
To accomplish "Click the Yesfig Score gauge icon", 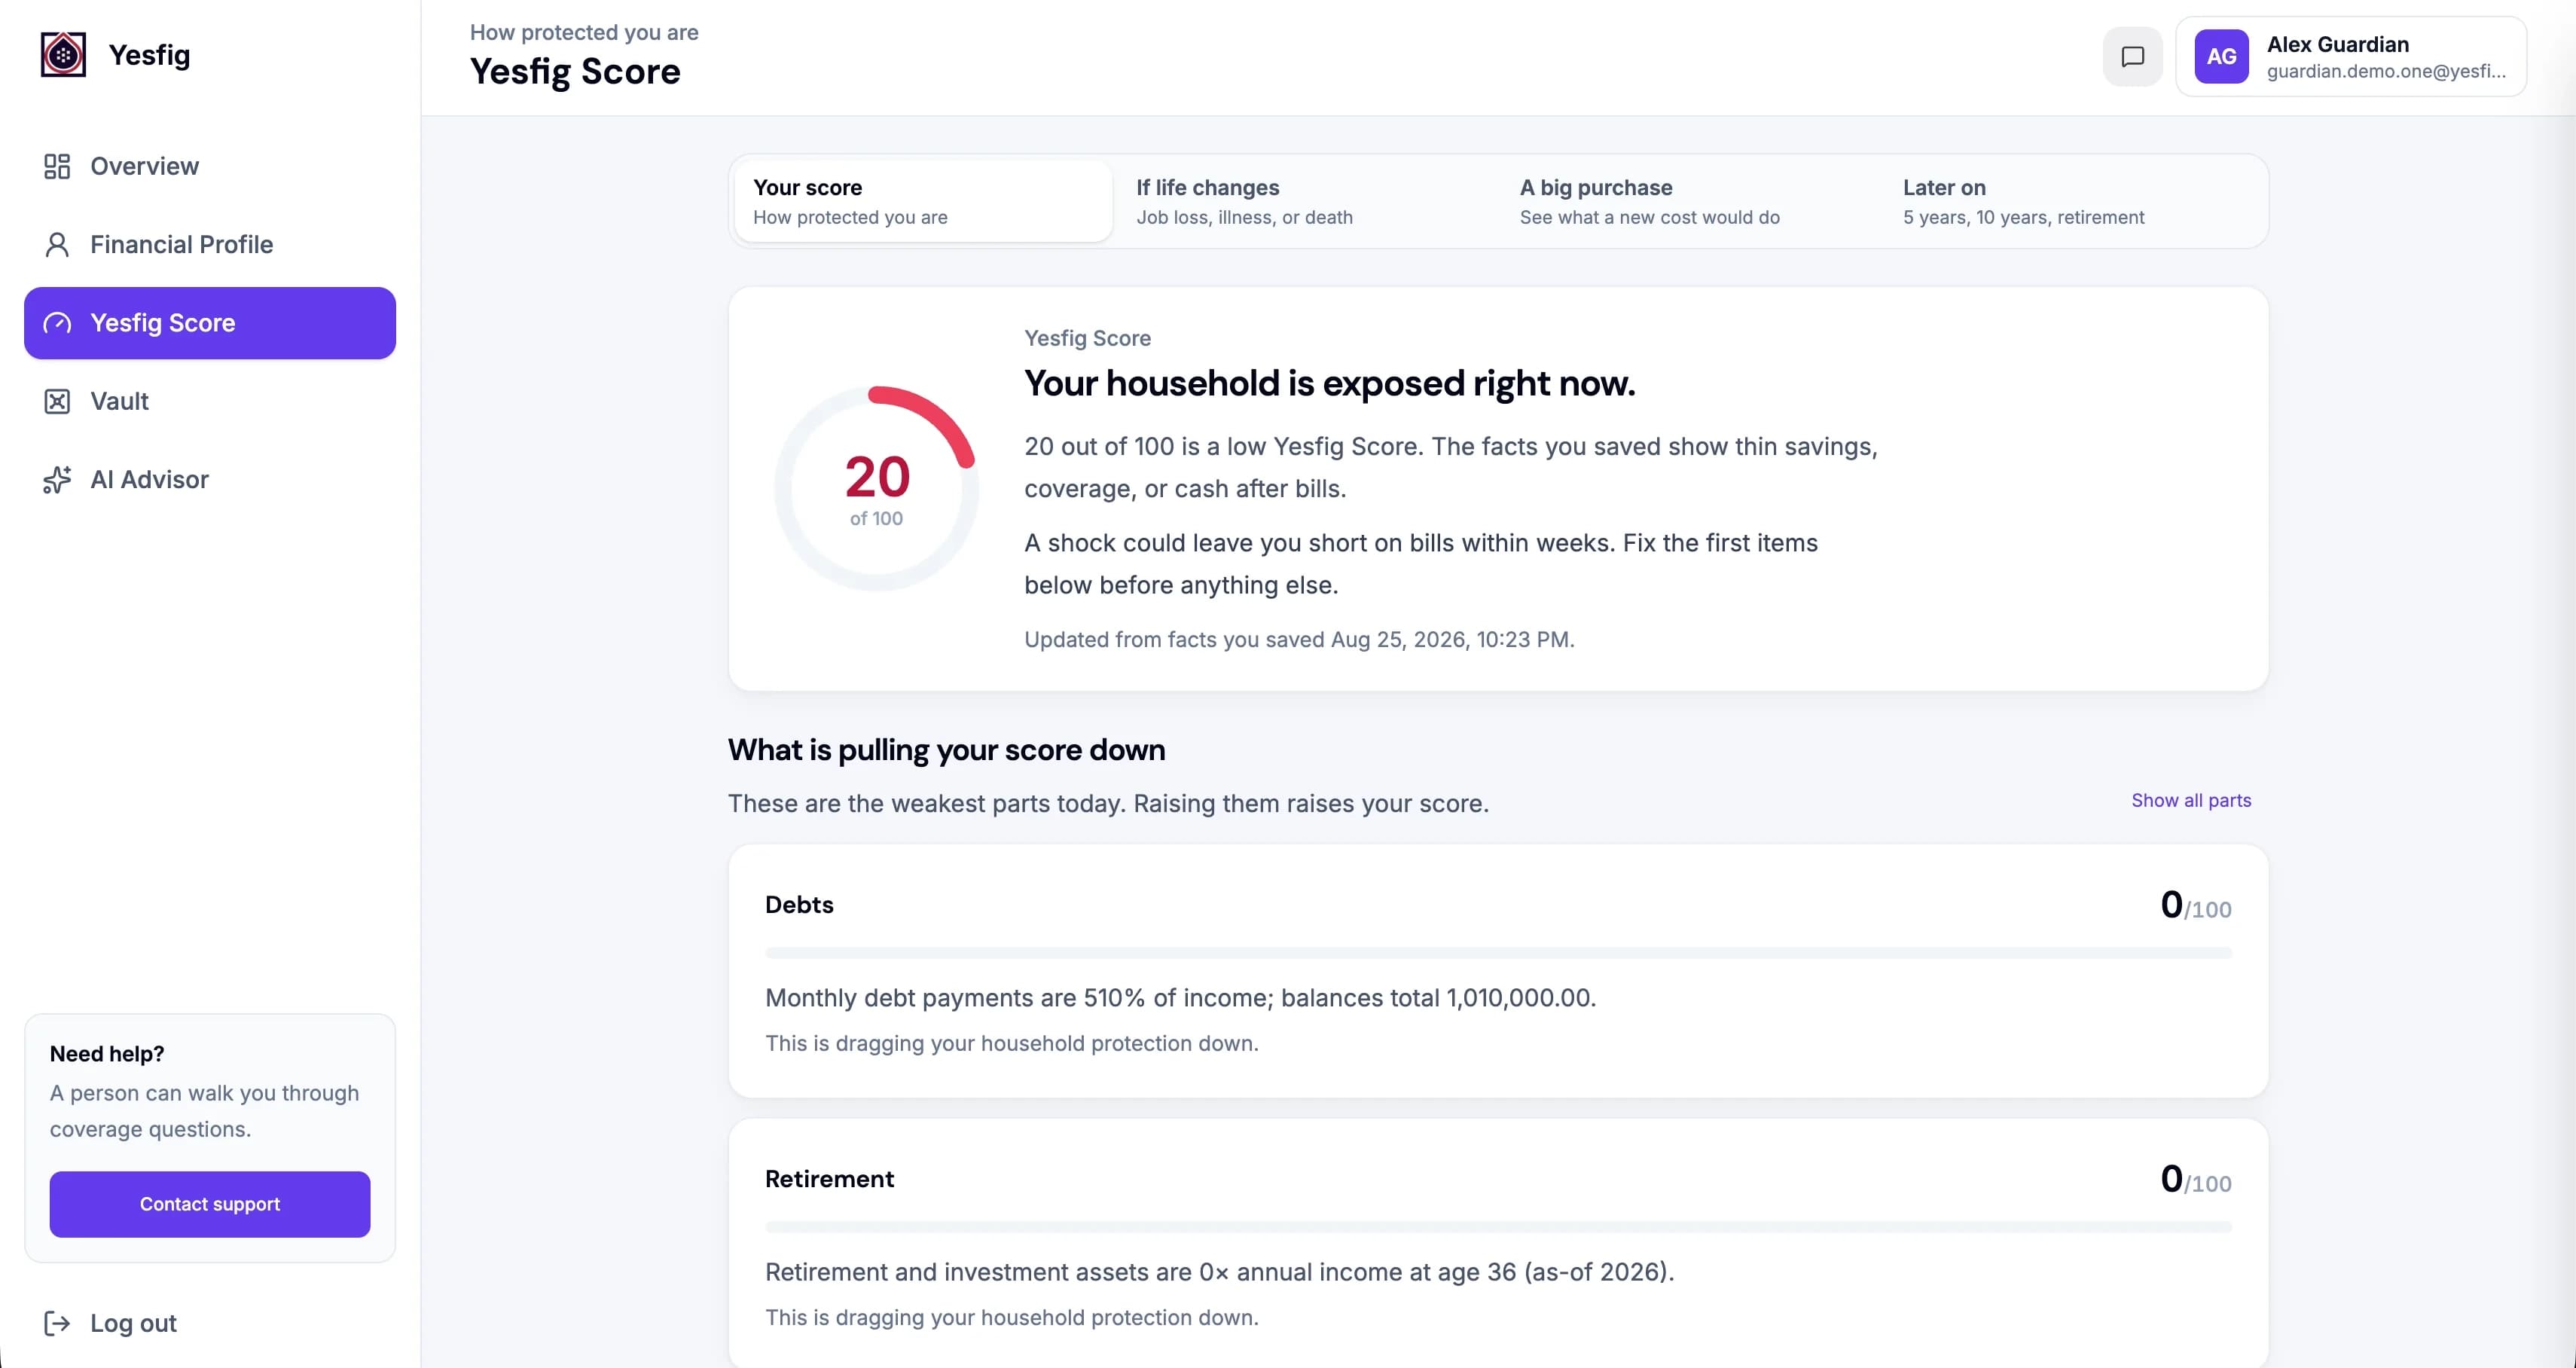I will (x=57, y=323).
